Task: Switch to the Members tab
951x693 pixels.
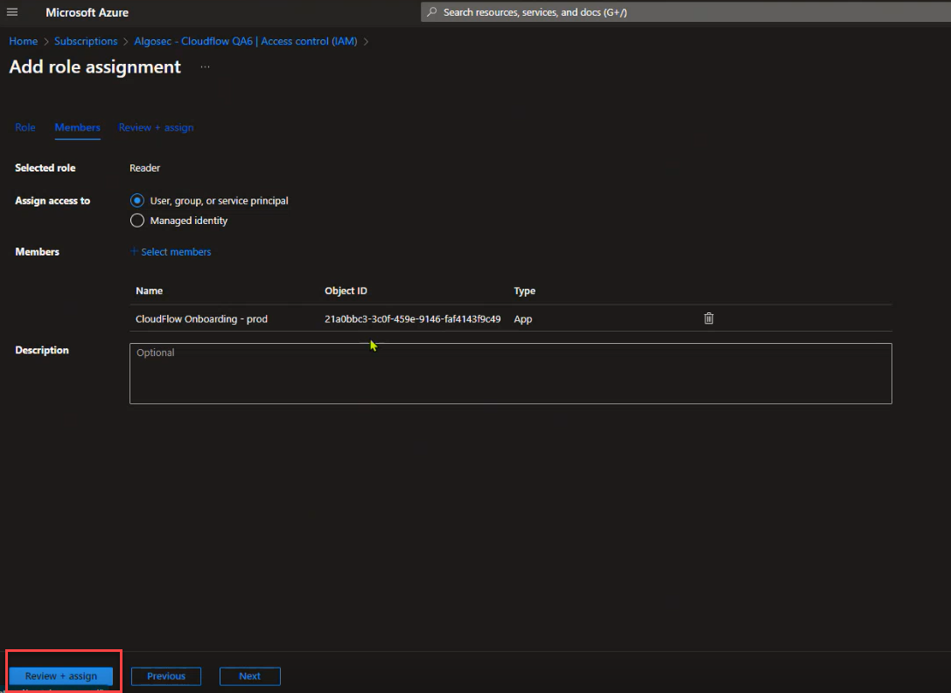Action: [78, 128]
